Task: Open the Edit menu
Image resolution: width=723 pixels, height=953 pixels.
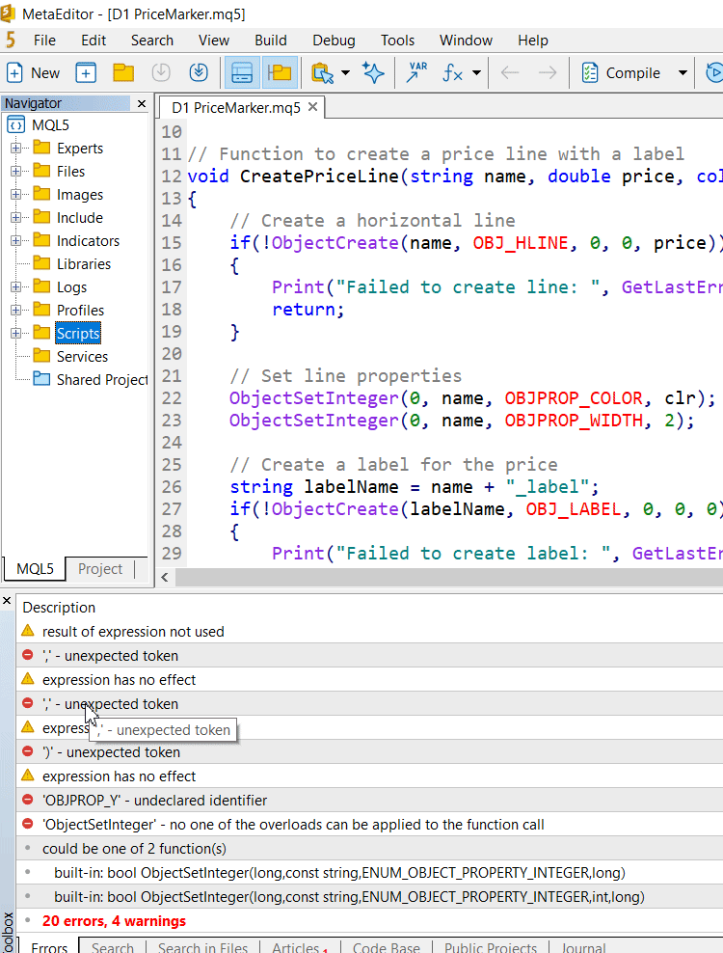Action: coord(94,41)
